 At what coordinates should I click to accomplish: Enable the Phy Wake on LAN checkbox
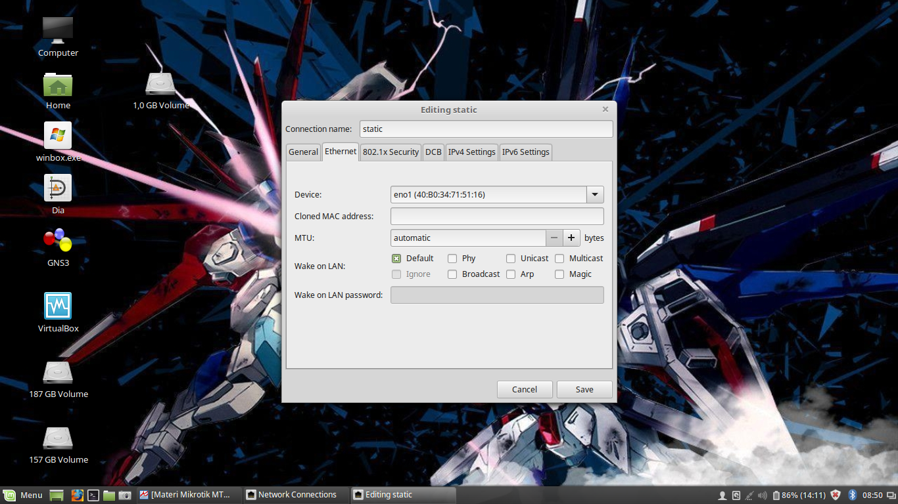pyautogui.click(x=452, y=259)
